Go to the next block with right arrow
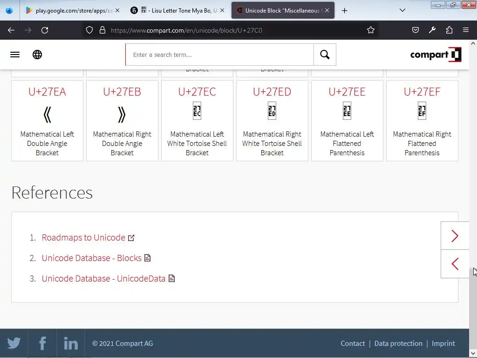 [x=455, y=236]
